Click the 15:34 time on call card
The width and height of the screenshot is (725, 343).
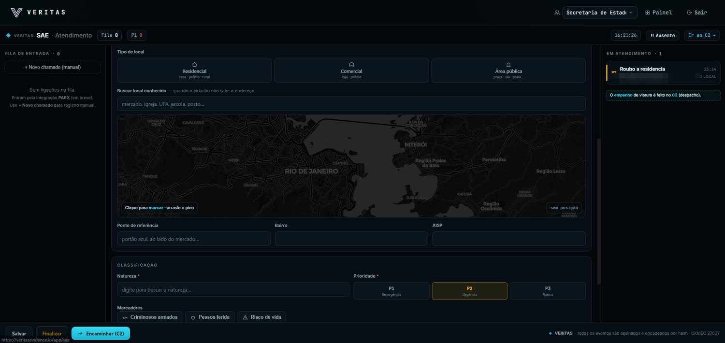(710, 69)
